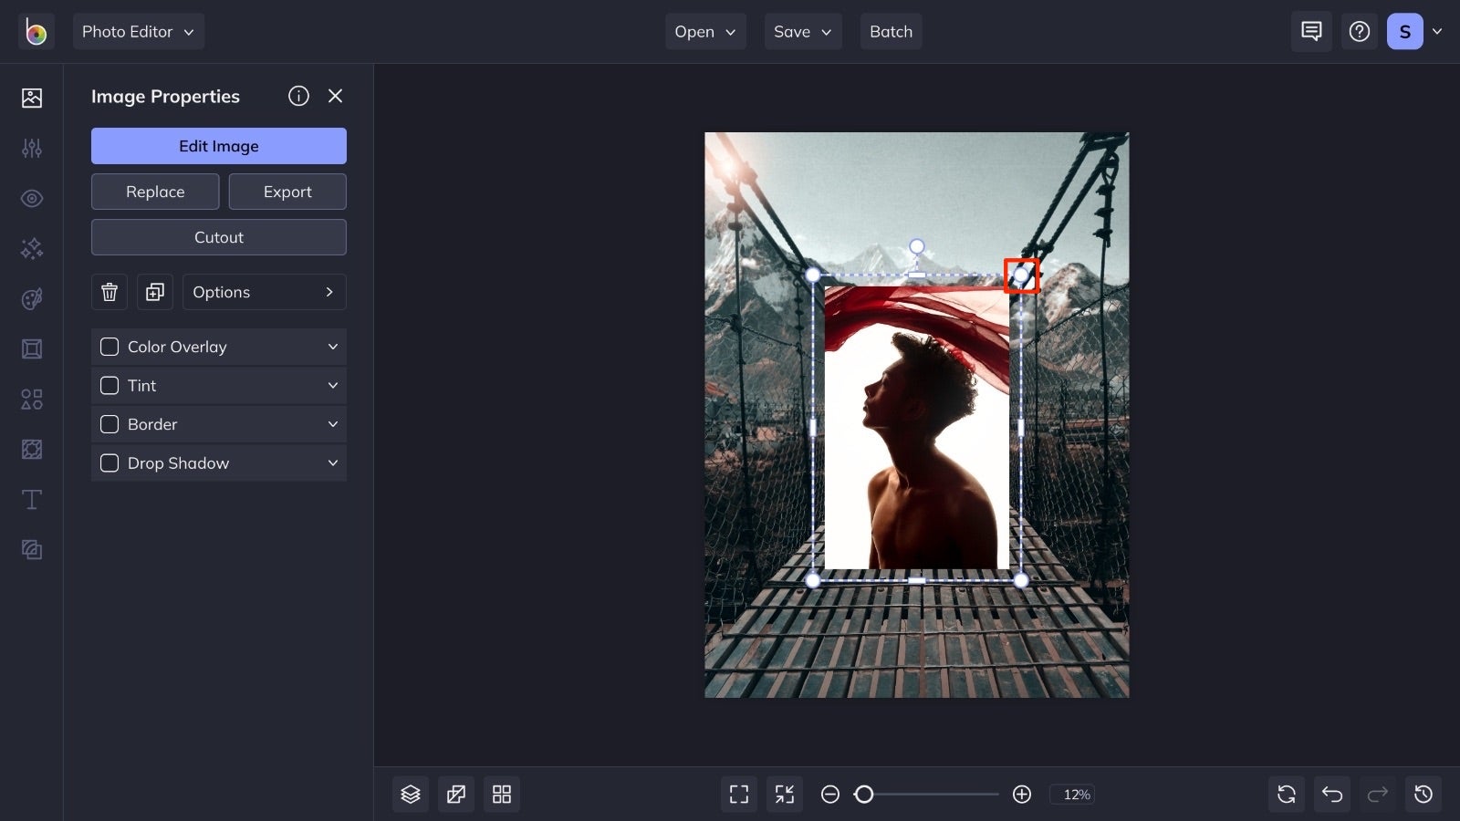Open the Batch menu item
Image resolution: width=1460 pixels, height=821 pixels.
click(891, 31)
